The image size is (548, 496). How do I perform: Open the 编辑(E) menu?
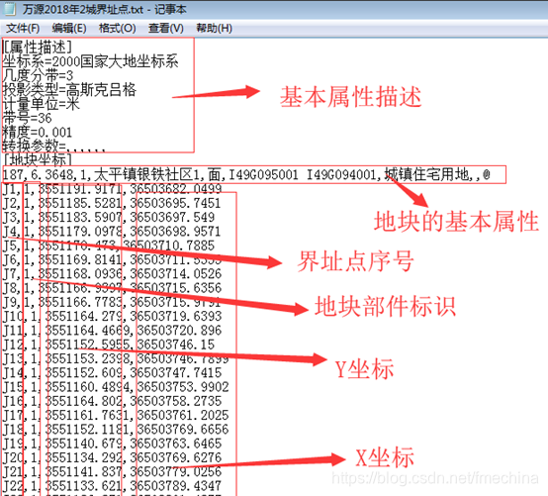(69, 28)
